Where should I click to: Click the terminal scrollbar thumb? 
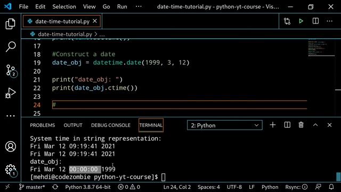(338, 177)
